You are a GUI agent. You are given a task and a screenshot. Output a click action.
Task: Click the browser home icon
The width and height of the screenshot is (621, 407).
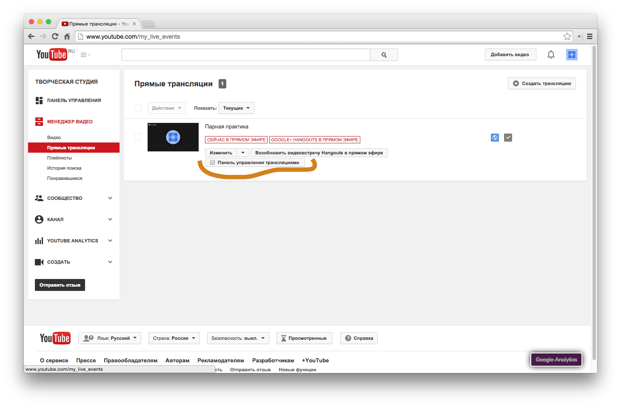click(x=67, y=37)
